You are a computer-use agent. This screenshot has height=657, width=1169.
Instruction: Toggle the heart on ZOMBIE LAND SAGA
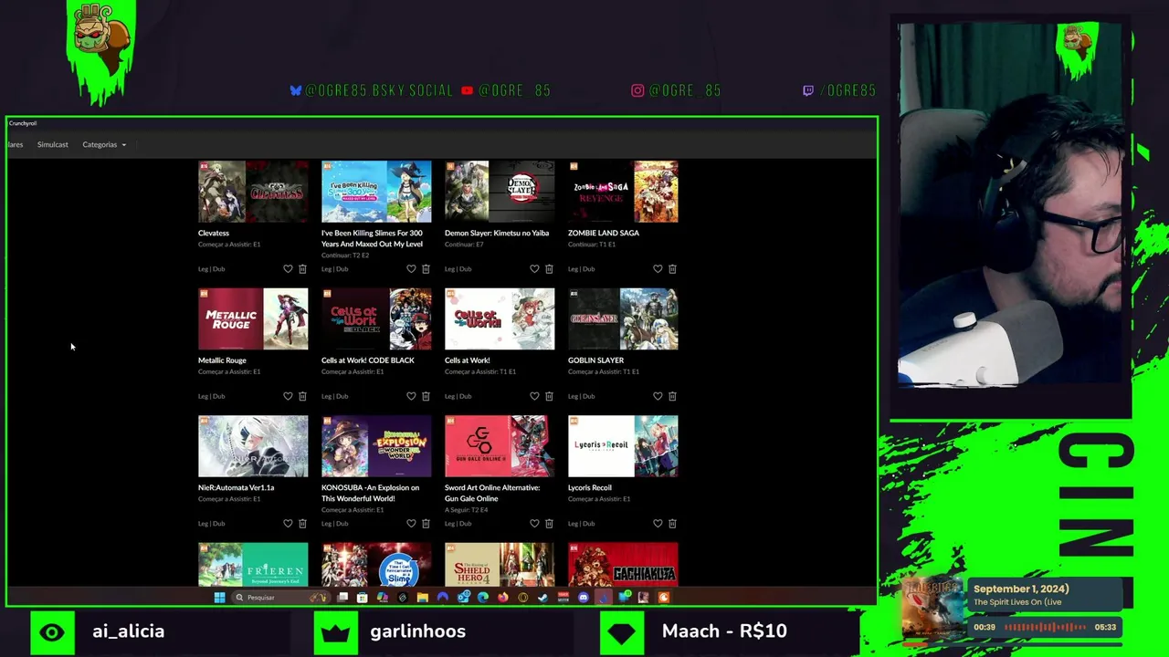[x=658, y=269]
